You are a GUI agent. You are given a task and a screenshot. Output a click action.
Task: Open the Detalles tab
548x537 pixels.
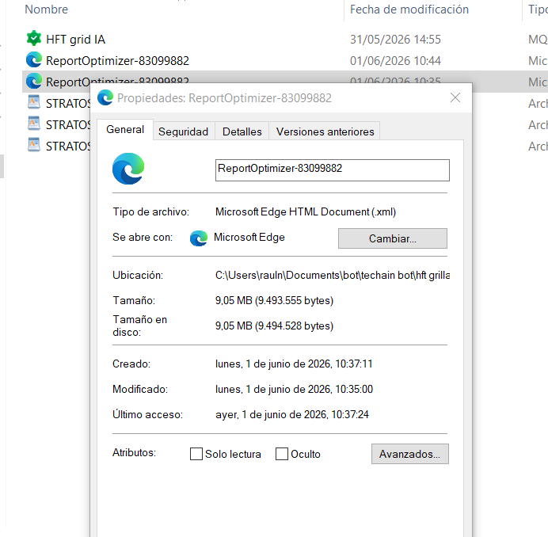242,131
